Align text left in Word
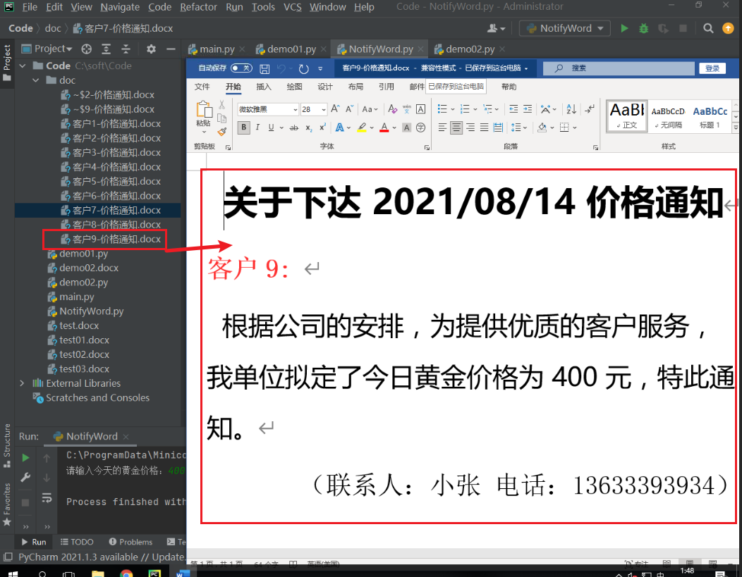The width and height of the screenshot is (742, 577). [x=442, y=128]
